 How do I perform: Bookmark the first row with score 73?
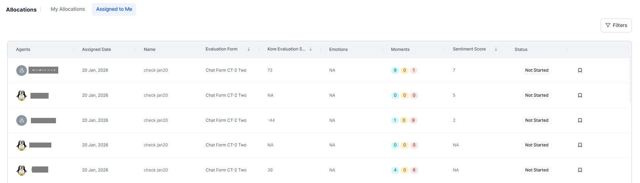580,71
